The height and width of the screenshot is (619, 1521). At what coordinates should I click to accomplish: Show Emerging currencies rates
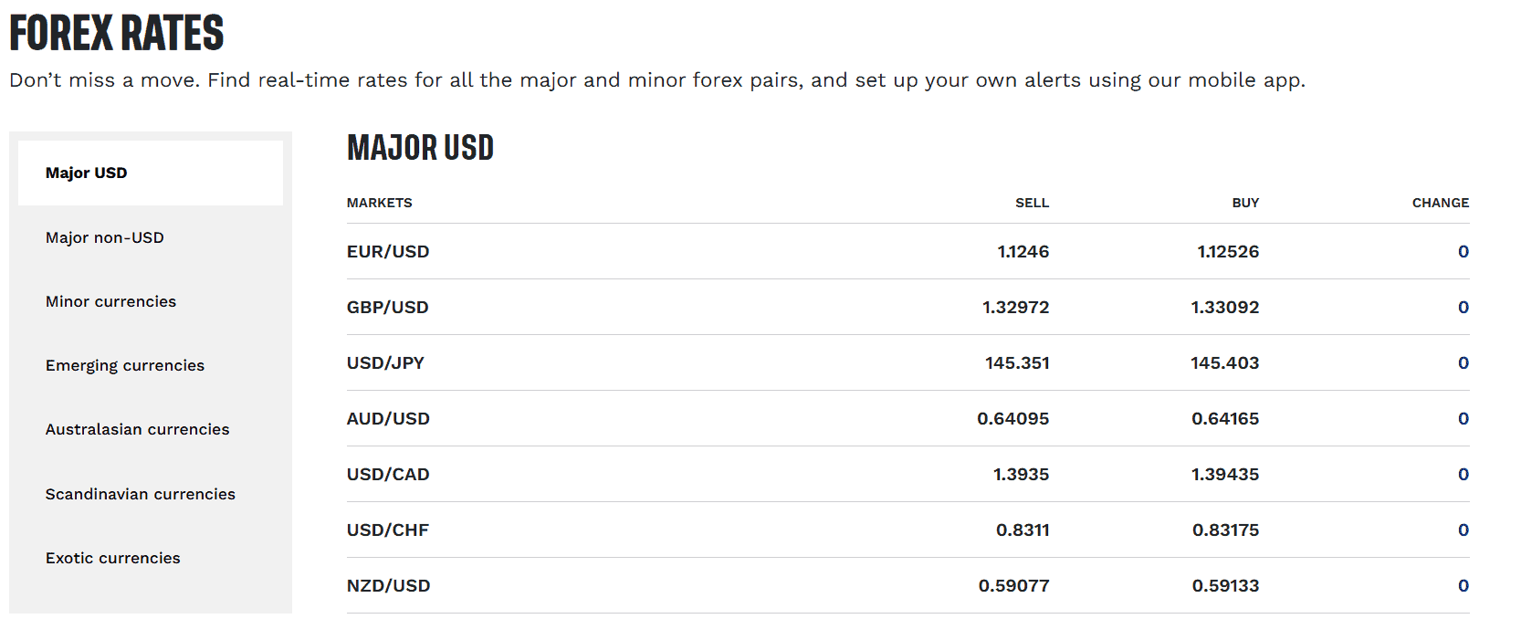click(x=125, y=365)
